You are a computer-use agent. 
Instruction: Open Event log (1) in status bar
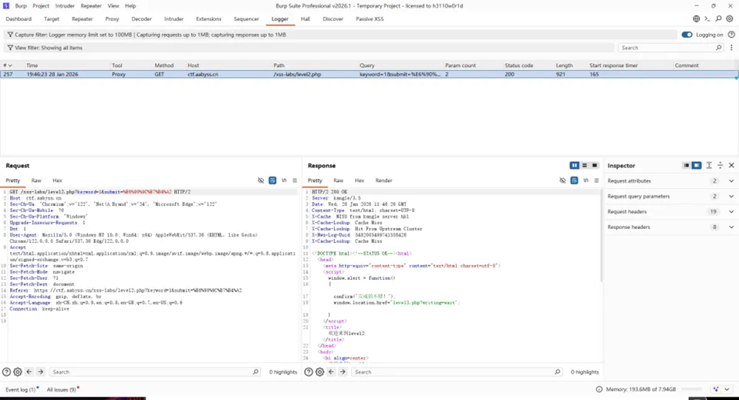(x=20, y=390)
